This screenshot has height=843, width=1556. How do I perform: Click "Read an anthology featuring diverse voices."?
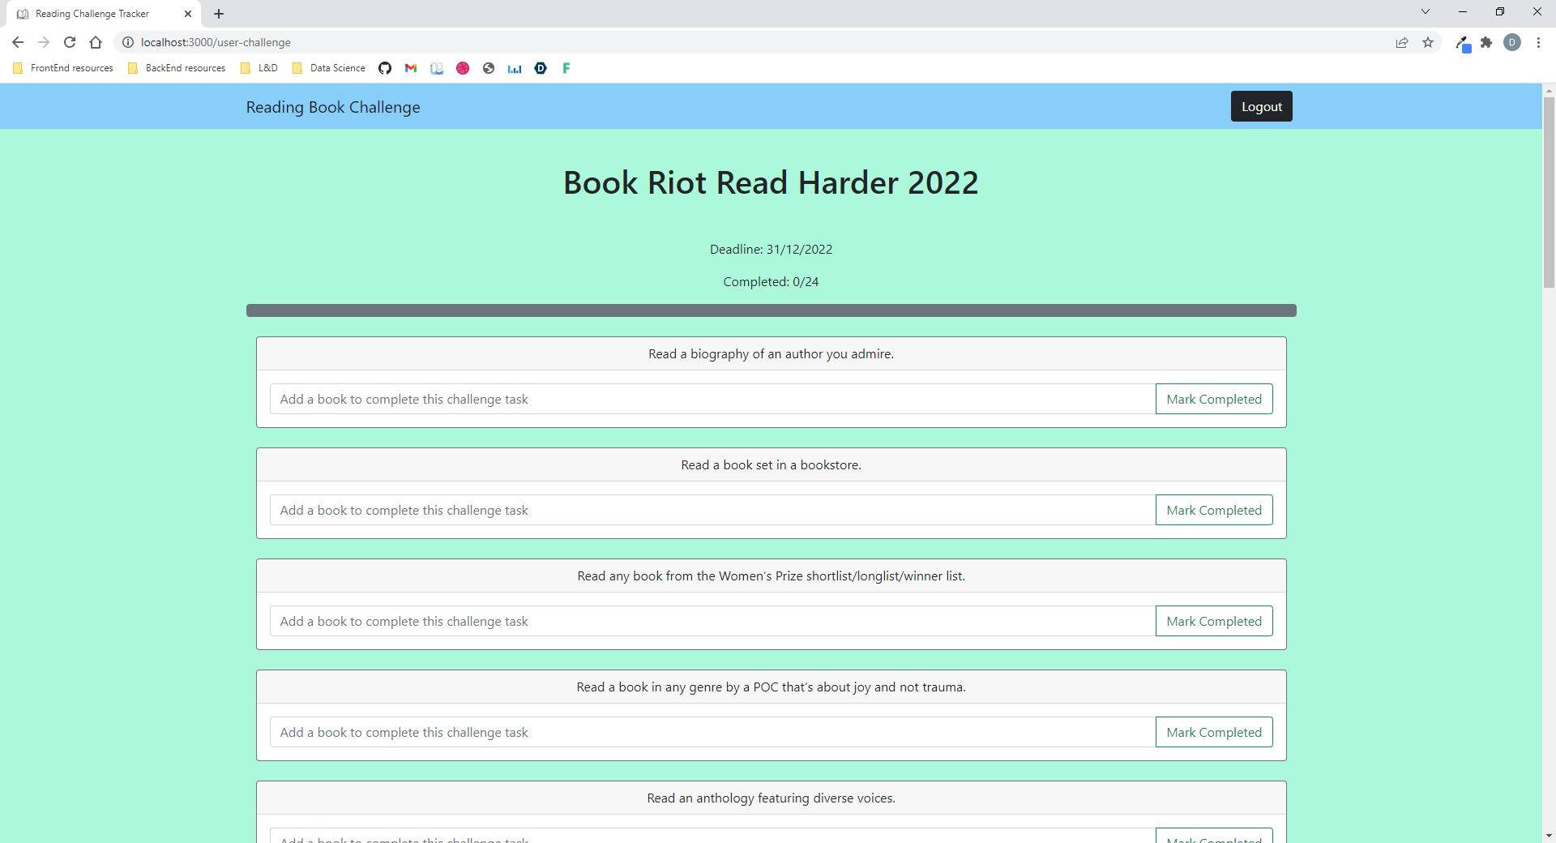point(772,798)
